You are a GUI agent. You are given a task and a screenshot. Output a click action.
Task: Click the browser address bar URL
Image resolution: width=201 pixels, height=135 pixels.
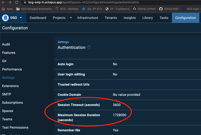83,2
